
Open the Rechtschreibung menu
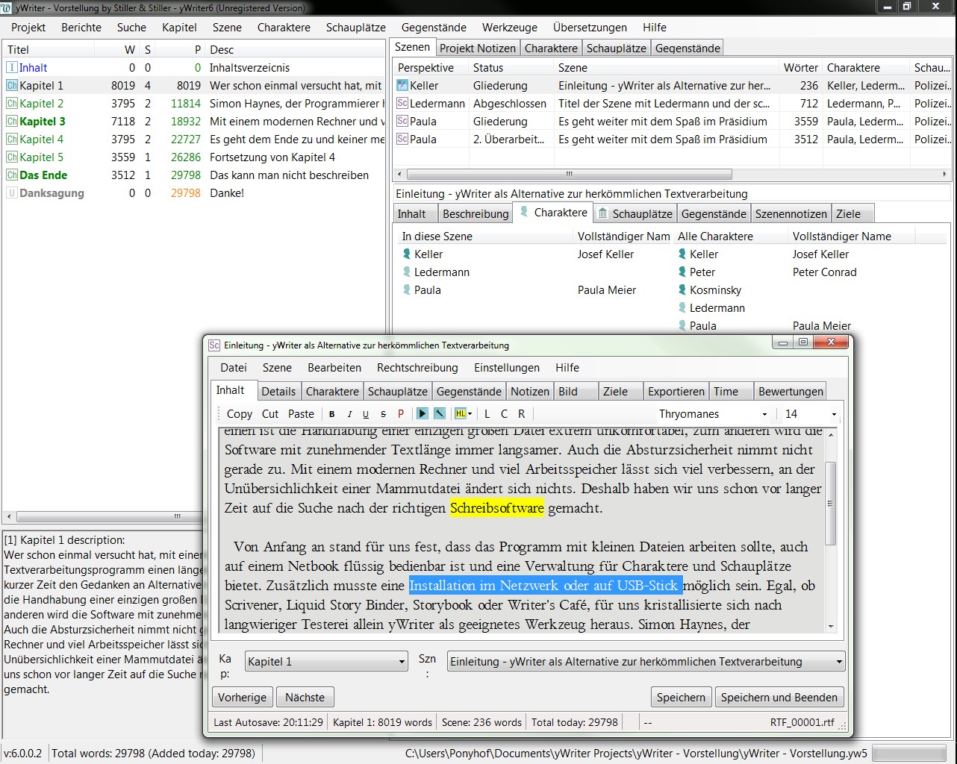[417, 368]
